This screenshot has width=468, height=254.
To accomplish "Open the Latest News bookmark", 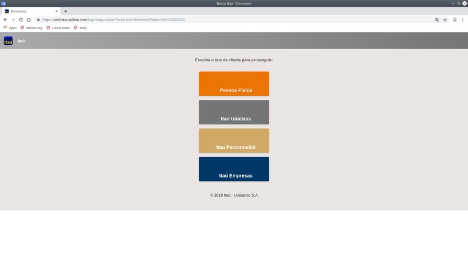I will (58, 27).
